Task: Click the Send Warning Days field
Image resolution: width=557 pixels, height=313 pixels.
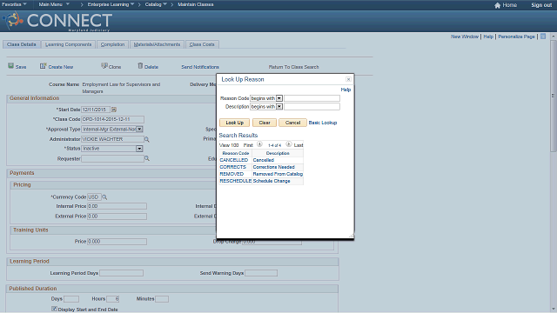Action: pos(261,273)
